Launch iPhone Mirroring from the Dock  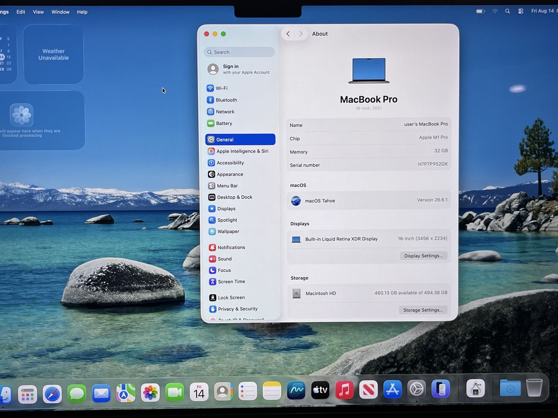[440, 388]
